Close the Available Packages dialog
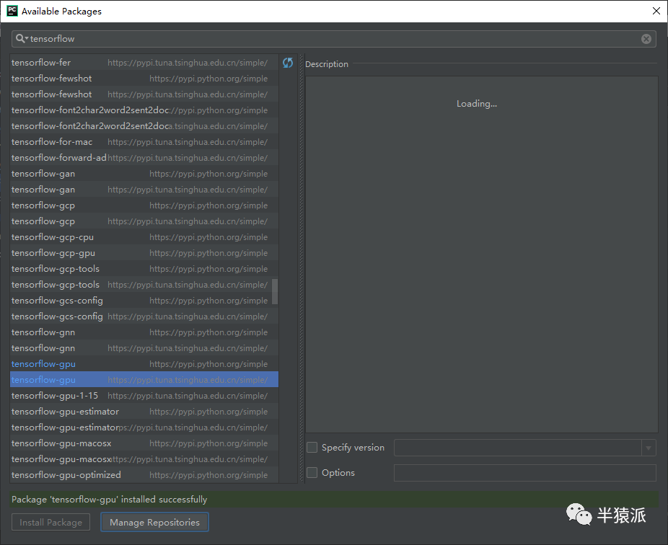 click(x=656, y=11)
